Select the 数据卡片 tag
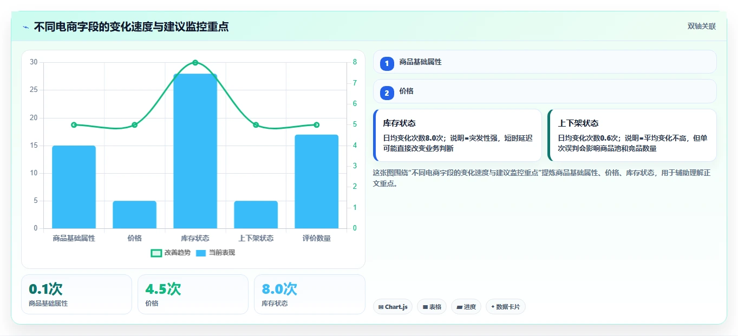The height and width of the screenshot is (336, 738). click(506, 307)
